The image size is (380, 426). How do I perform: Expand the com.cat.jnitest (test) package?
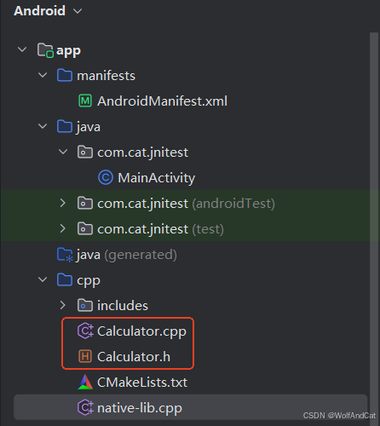coord(63,228)
